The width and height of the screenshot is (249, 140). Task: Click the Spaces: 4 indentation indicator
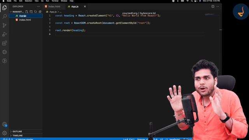(142, 139)
